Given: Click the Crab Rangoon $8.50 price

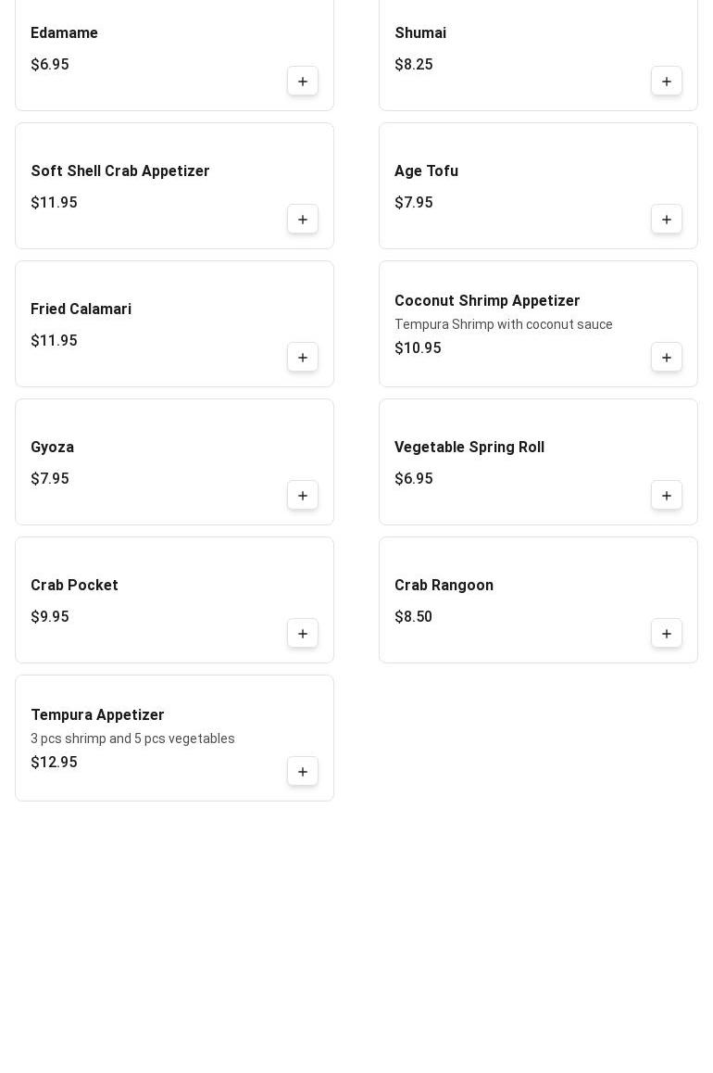Looking at the screenshot, I should pos(413,617).
